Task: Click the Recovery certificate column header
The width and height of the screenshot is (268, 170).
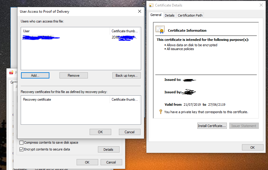Action: (65, 100)
